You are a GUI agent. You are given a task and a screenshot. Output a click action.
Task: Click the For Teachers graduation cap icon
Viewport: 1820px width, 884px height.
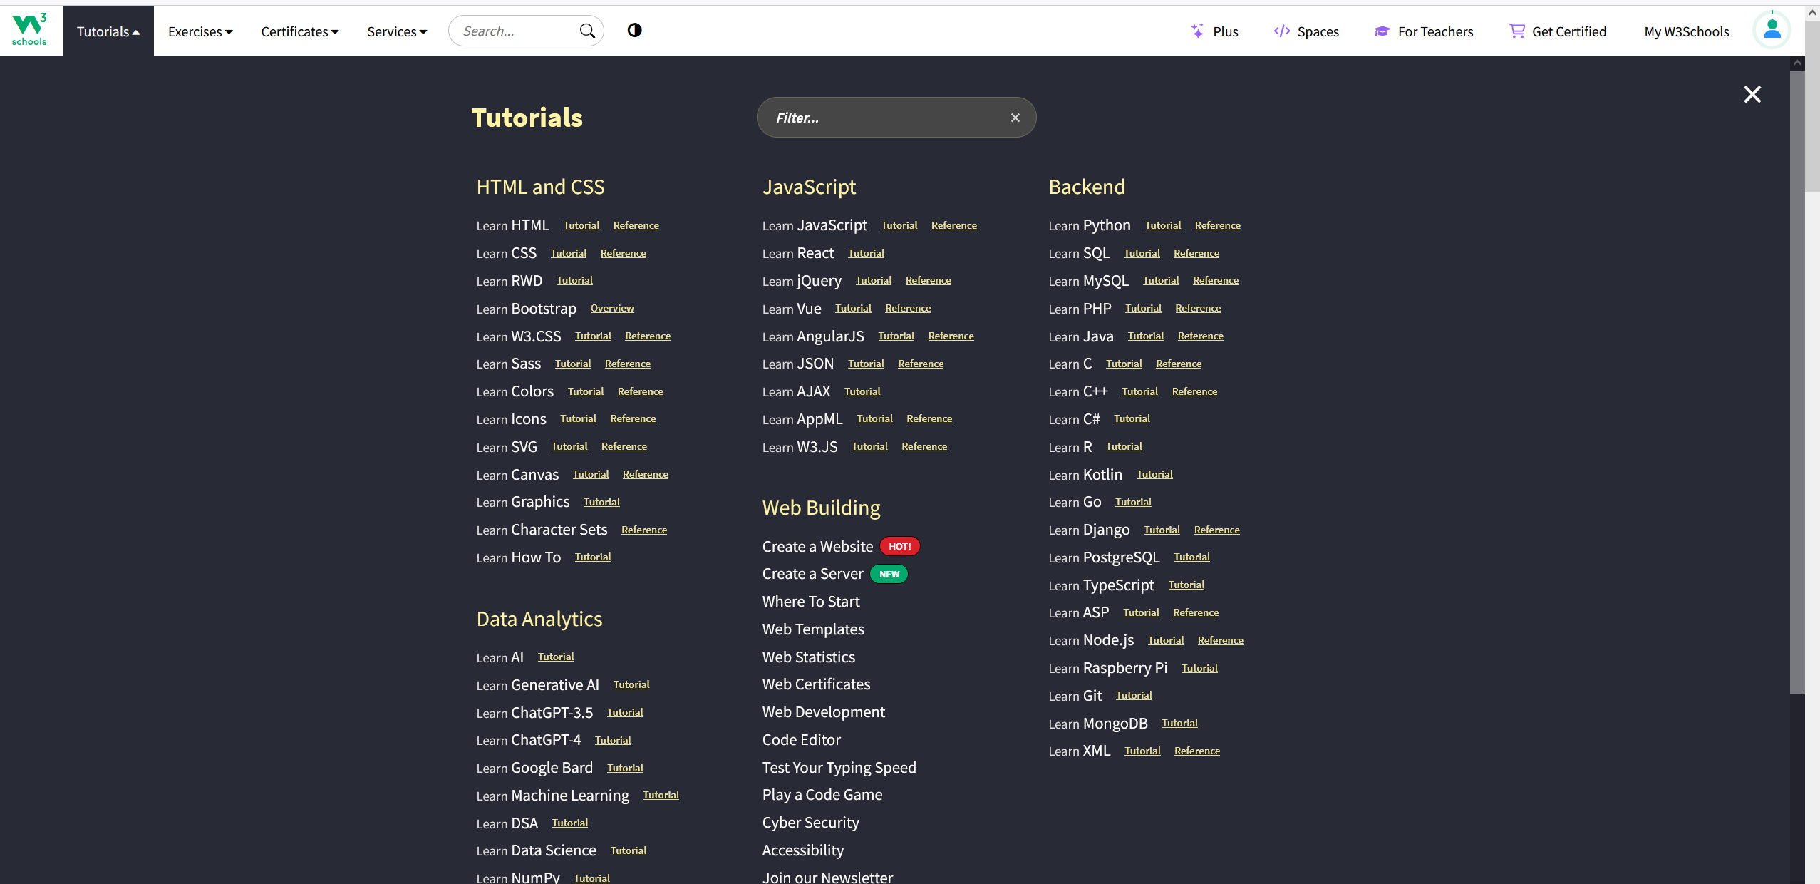point(1382,31)
